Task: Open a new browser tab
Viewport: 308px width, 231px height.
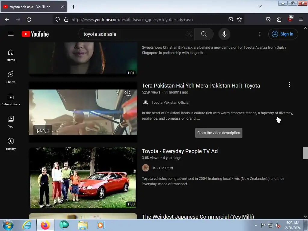Action: tap(73, 7)
